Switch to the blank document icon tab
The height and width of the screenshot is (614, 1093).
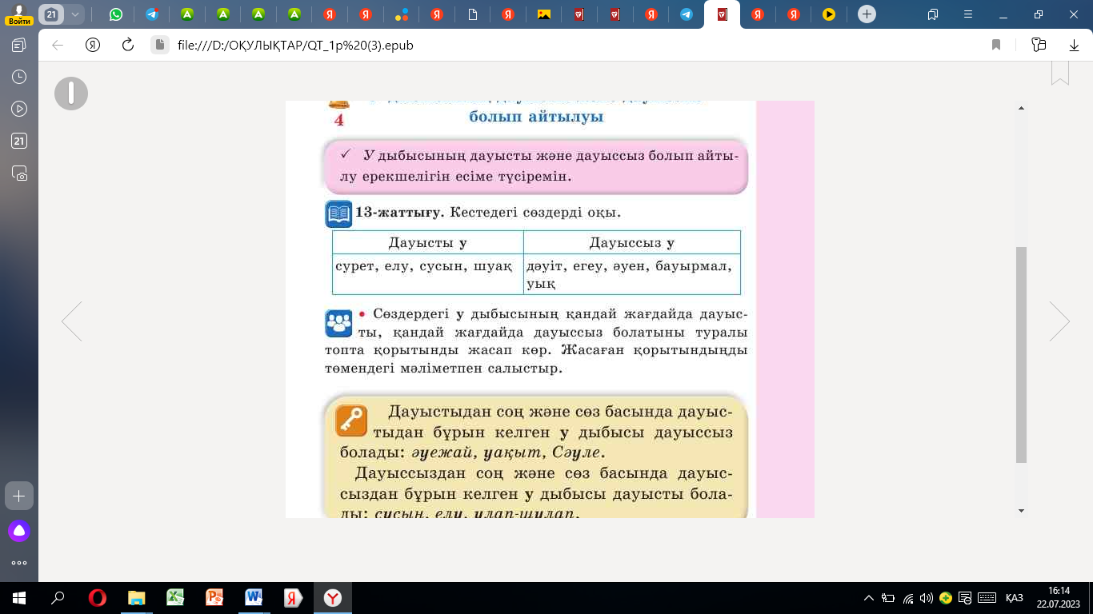(x=473, y=14)
